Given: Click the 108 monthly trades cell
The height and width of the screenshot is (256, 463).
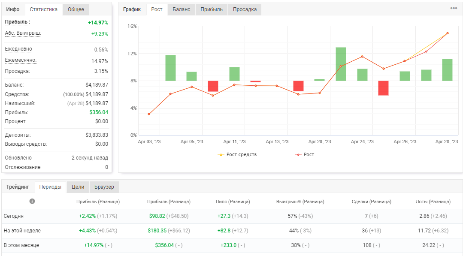Looking at the screenshot, I should click(367, 245).
